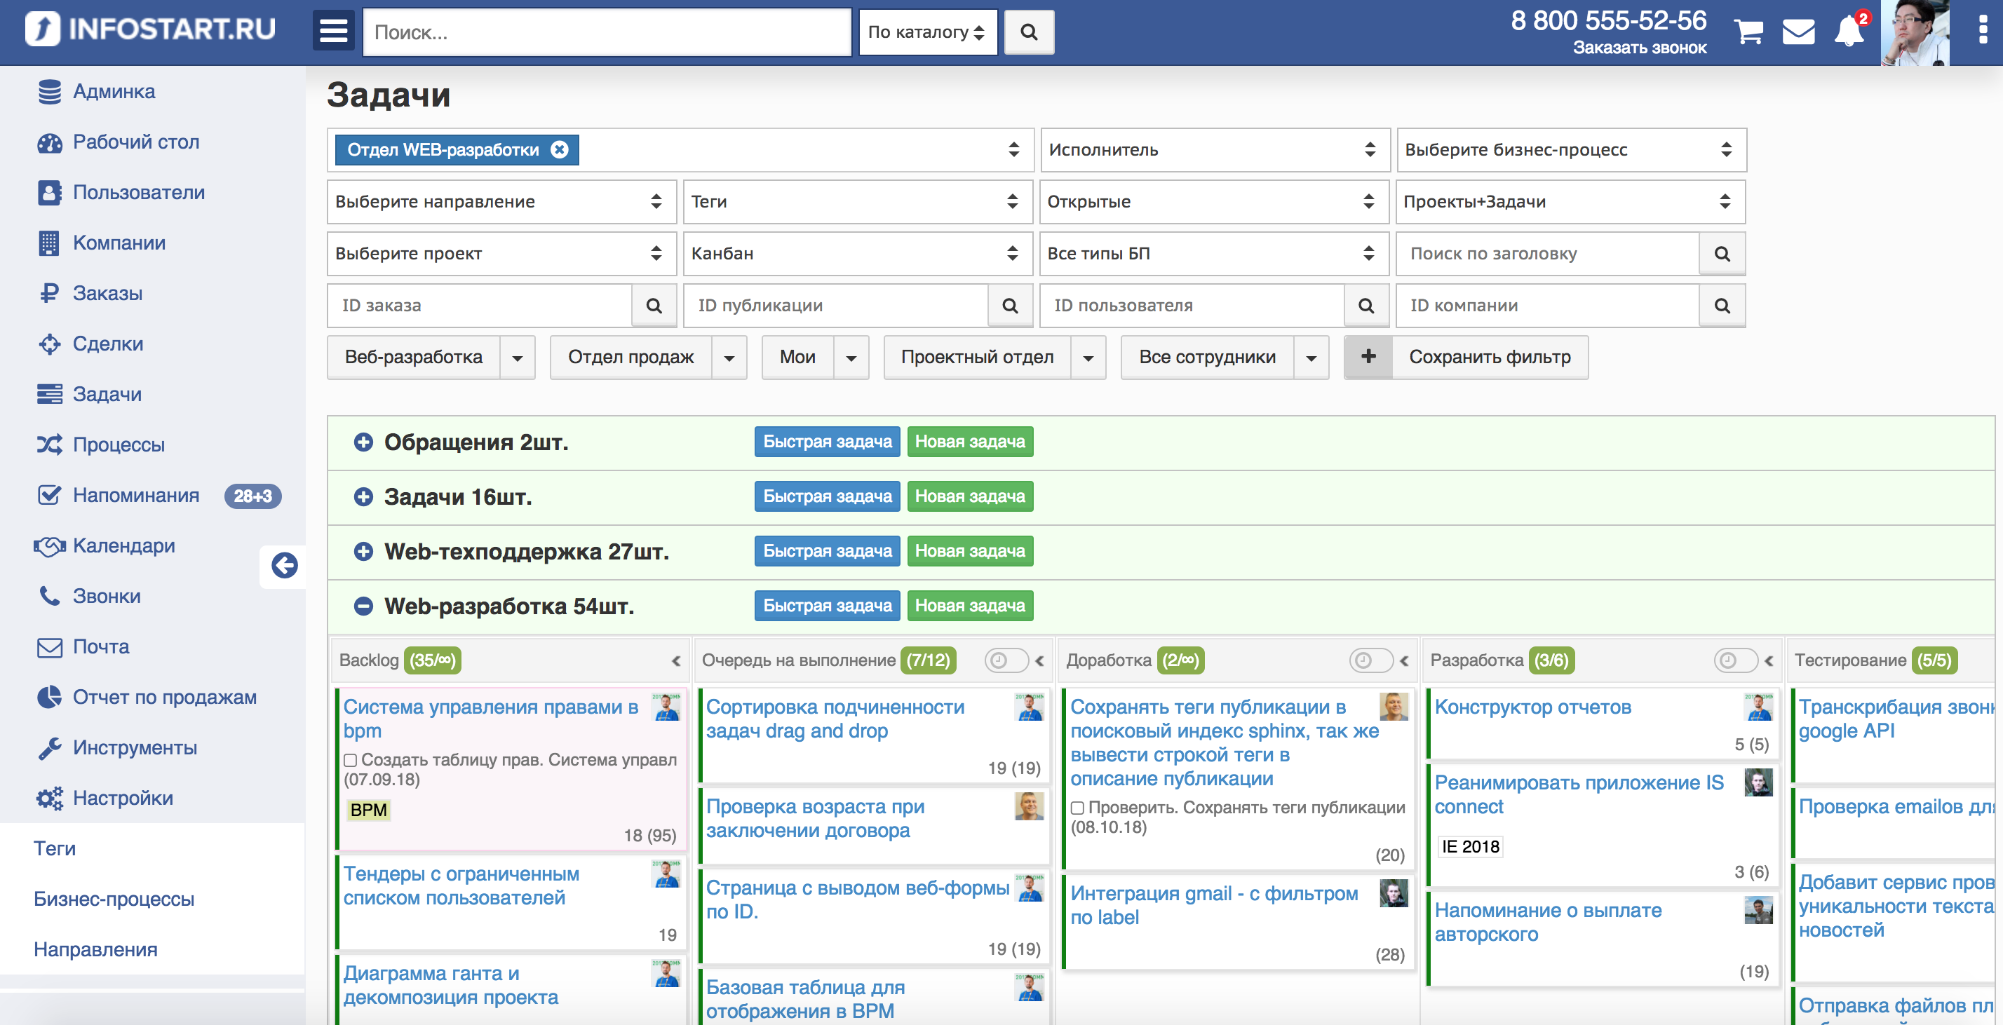
Task: Go to Пользователи in the sidebar
Action: point(138,193)
